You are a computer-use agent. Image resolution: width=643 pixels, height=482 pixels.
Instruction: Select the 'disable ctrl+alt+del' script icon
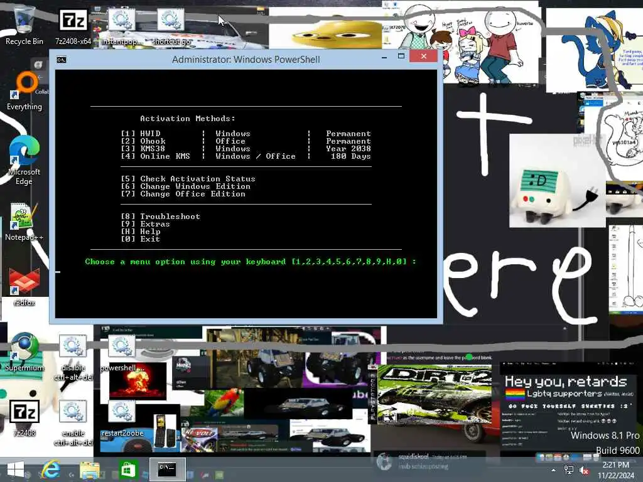[73, 357]
